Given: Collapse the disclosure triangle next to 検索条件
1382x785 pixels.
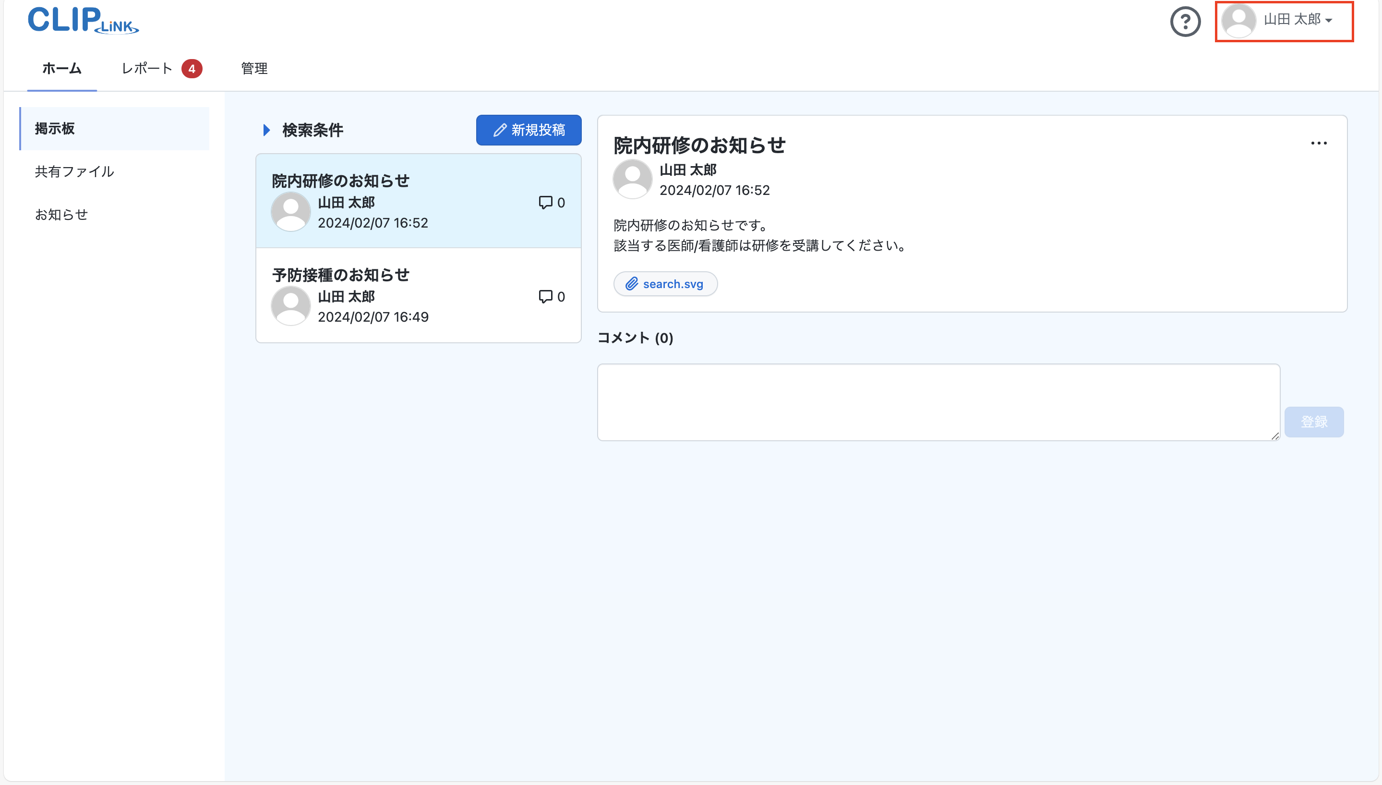Looking at the screenshot, I should coord(266,130).
